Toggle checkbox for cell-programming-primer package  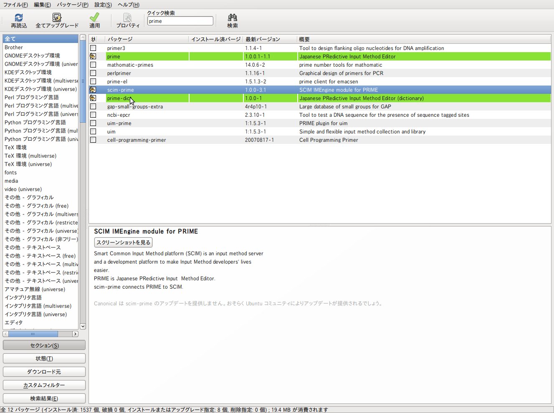(93, 140)
